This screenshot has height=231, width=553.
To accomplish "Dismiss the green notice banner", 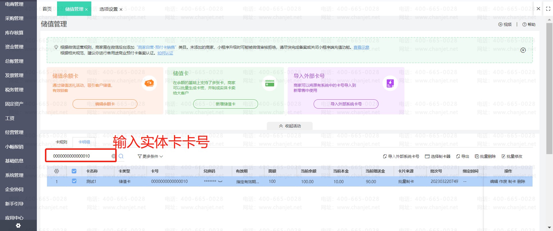I will pos(523,50).
